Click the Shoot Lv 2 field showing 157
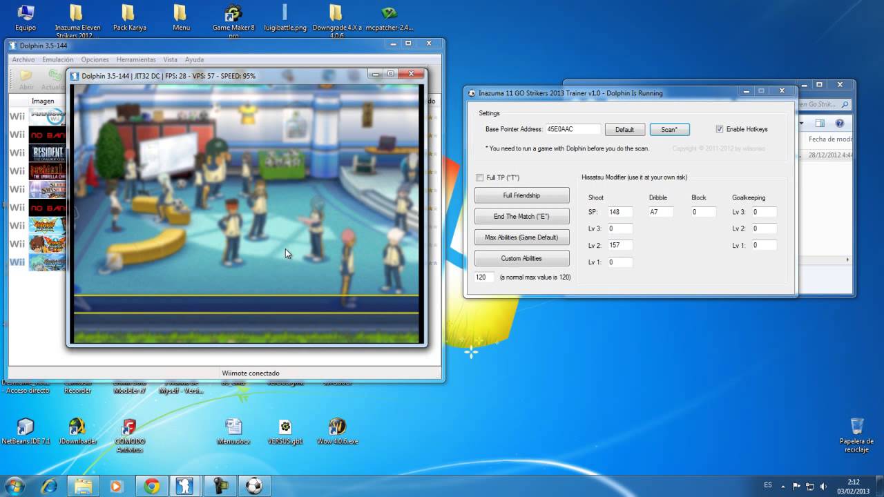 coord(619,245)
